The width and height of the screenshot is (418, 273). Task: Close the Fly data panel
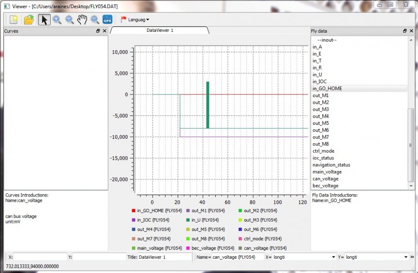click(x=411, y=31)
